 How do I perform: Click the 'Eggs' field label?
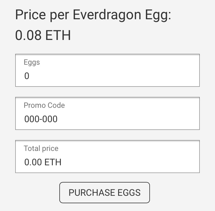click(x=32, y=62)
